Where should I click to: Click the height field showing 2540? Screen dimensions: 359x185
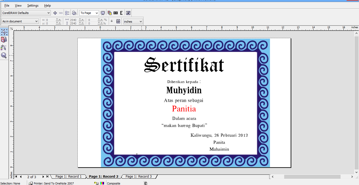coord(74,23)
